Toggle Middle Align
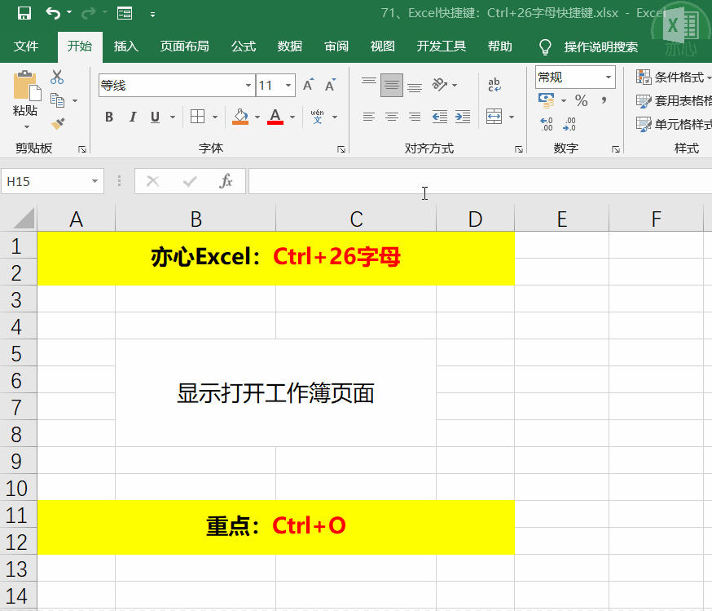The height and width of the screenshot is (611, 712). tap(391, 85)
